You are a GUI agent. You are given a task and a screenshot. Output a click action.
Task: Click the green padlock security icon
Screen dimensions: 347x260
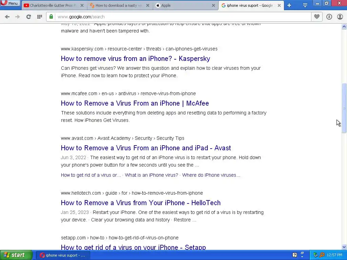tap(51, 17)
